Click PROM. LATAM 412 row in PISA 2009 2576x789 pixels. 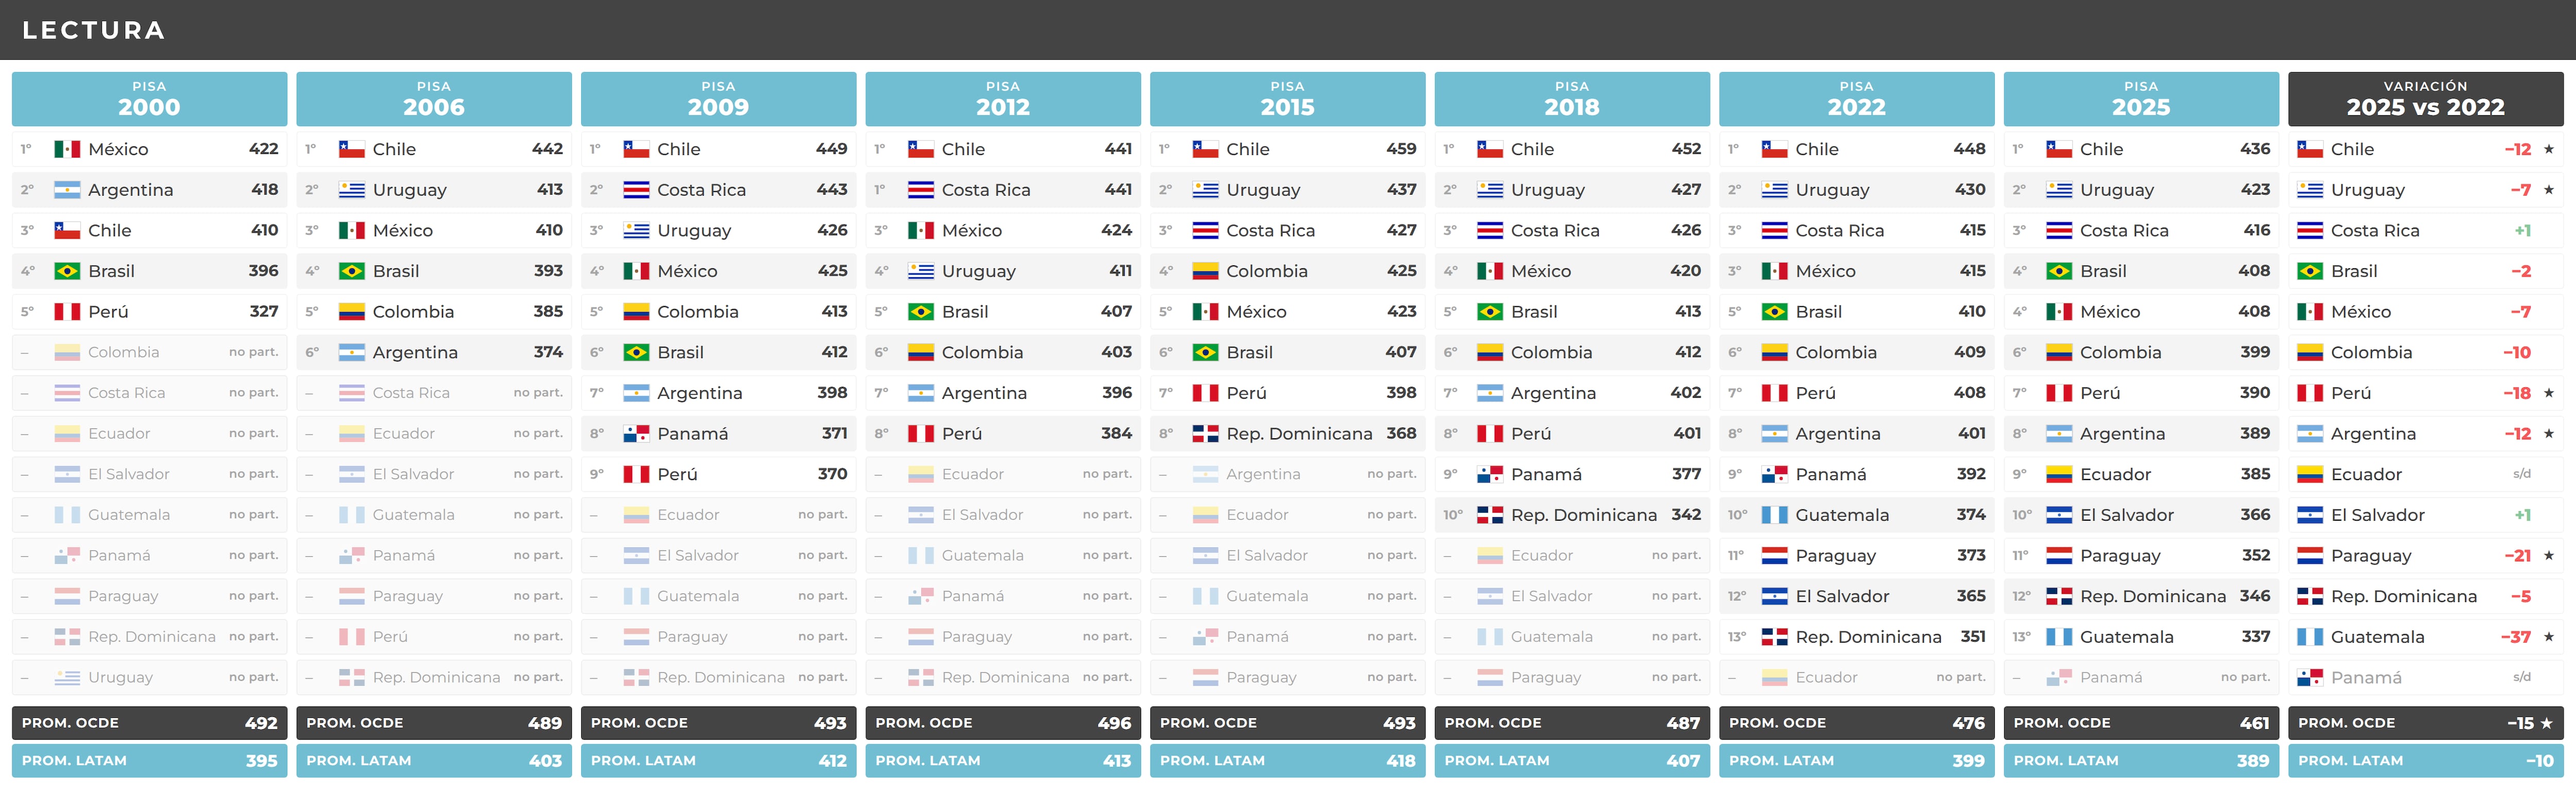click(718, 761)
